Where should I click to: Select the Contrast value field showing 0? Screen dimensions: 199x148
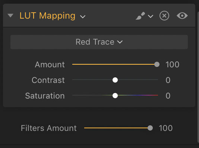168,80
